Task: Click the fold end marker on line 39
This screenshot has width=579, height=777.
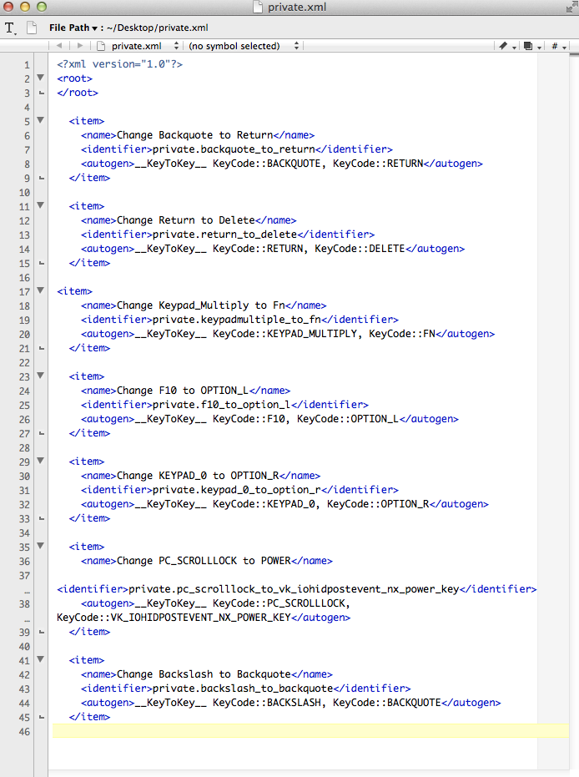Action: point(42,632)
